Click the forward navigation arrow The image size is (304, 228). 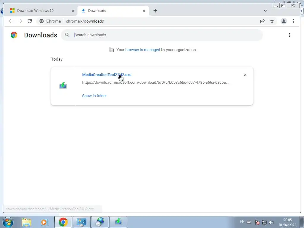(20, 21)
